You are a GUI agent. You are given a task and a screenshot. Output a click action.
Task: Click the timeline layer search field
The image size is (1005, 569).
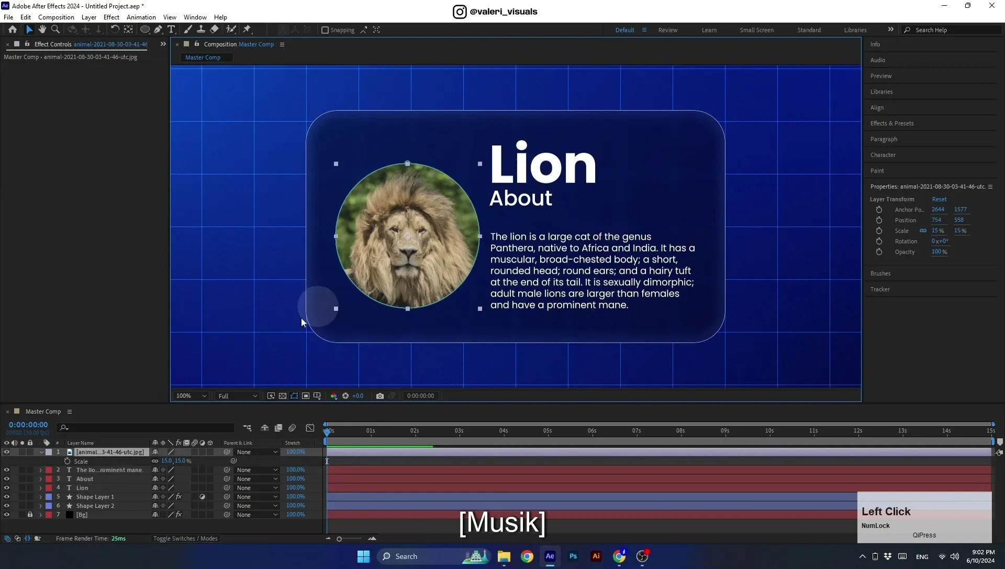(146, 428)
